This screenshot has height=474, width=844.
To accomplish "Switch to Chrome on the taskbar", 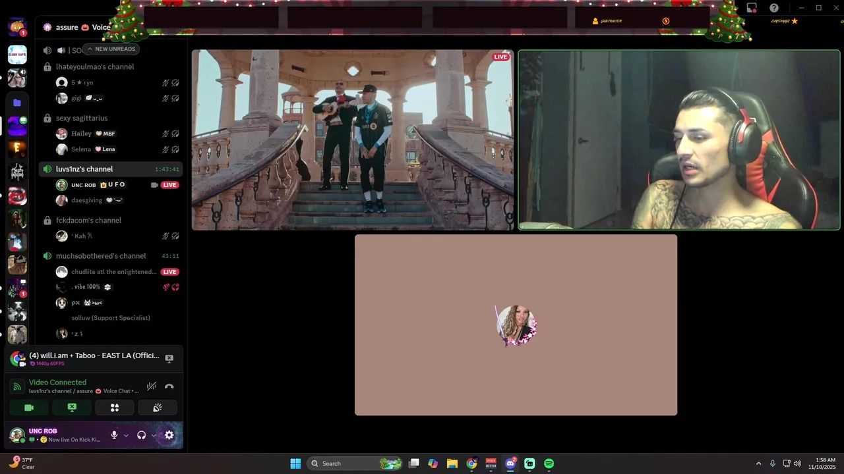I will tap(471, 463).
